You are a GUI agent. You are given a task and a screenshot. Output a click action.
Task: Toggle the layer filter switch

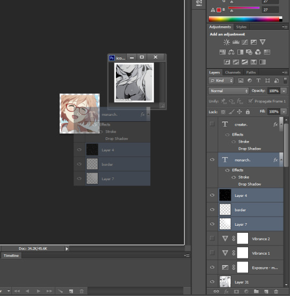(x=285, y=80)
